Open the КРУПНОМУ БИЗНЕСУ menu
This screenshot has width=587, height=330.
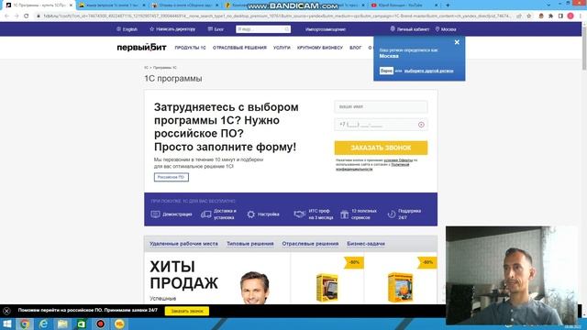[320, 48]
